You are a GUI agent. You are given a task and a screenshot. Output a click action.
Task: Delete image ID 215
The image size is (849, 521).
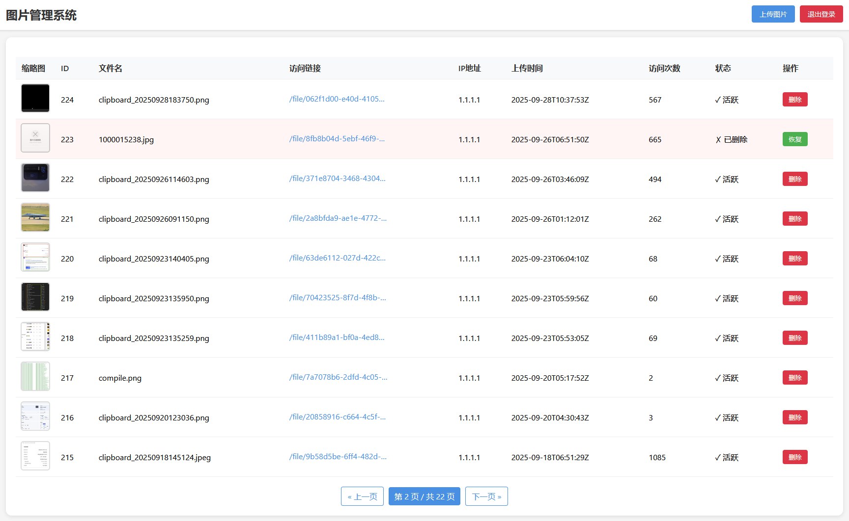coord(794,457)
